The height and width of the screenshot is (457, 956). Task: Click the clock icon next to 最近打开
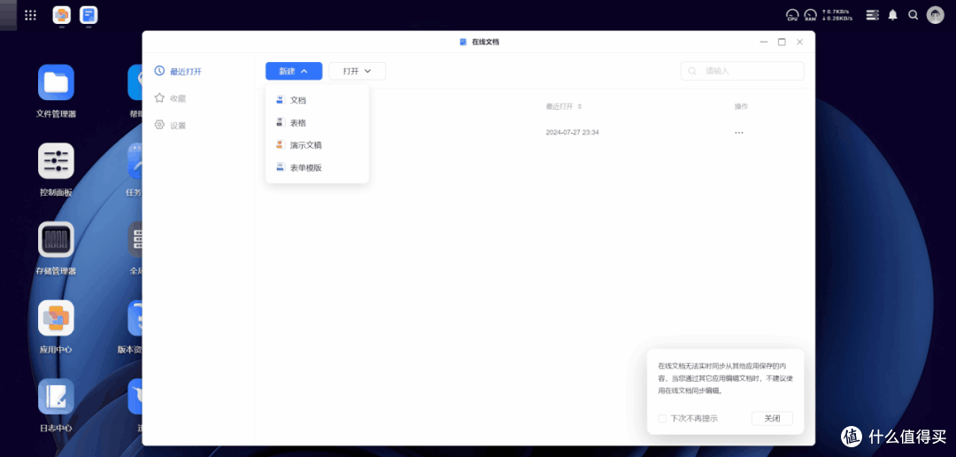click(x=159, y=71)
